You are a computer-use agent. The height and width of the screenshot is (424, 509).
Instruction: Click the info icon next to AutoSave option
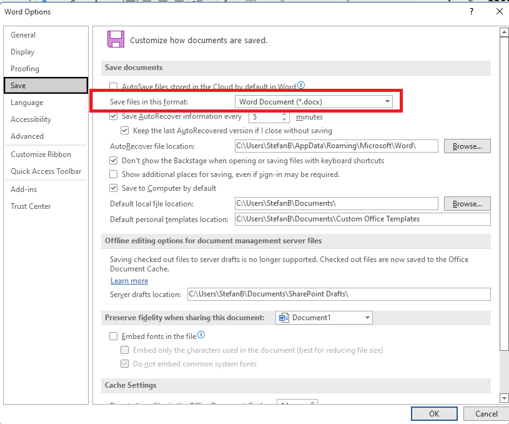[301, 85]
